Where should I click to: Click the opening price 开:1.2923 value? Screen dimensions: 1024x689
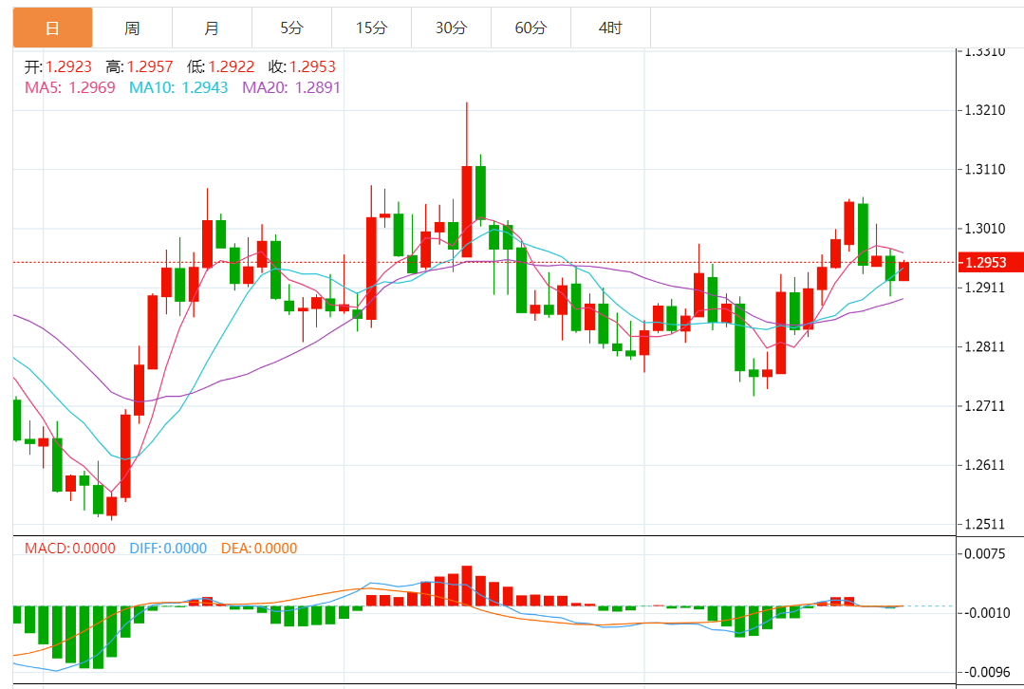[58, 66]
